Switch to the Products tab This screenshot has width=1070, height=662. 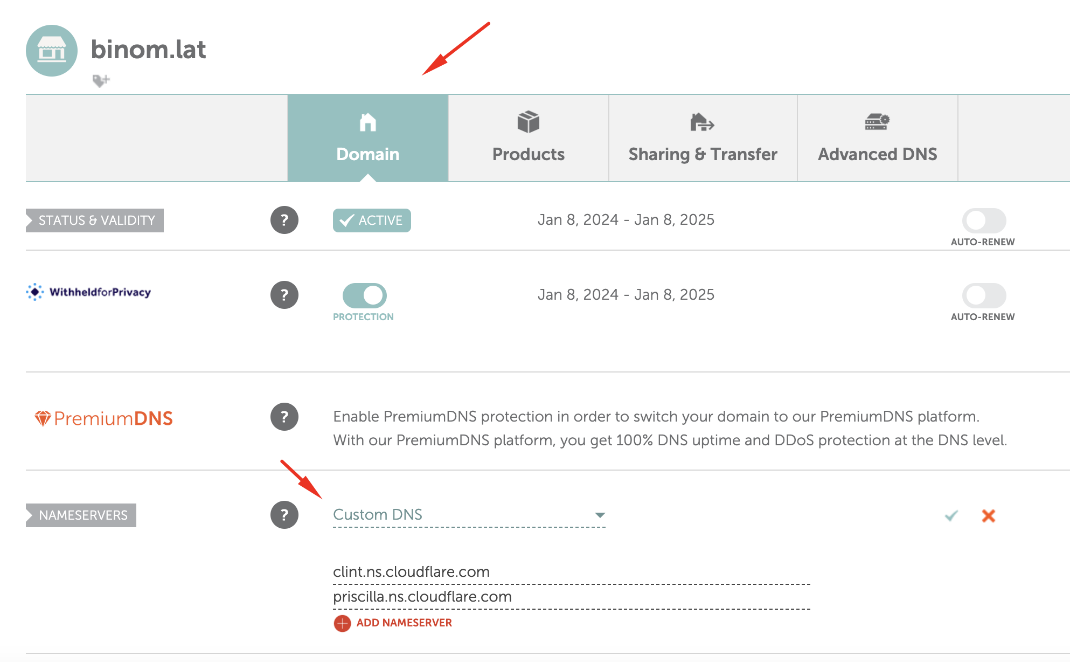tap(529, 138)
